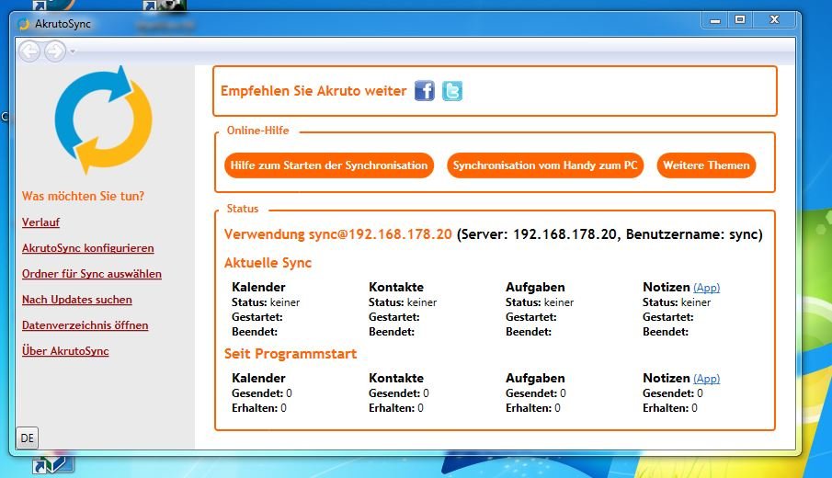Screen dimensions: 832x478
Task: Close the AkrutoSync window
Action: (x=774, y=20)
